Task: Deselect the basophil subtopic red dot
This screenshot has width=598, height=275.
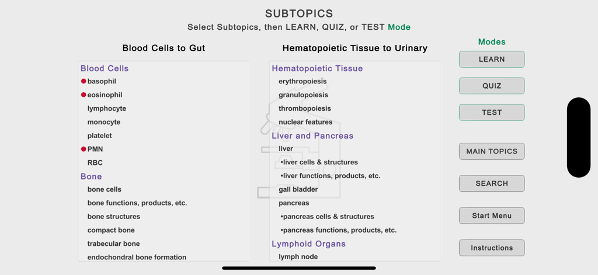Action: (84, 82)
